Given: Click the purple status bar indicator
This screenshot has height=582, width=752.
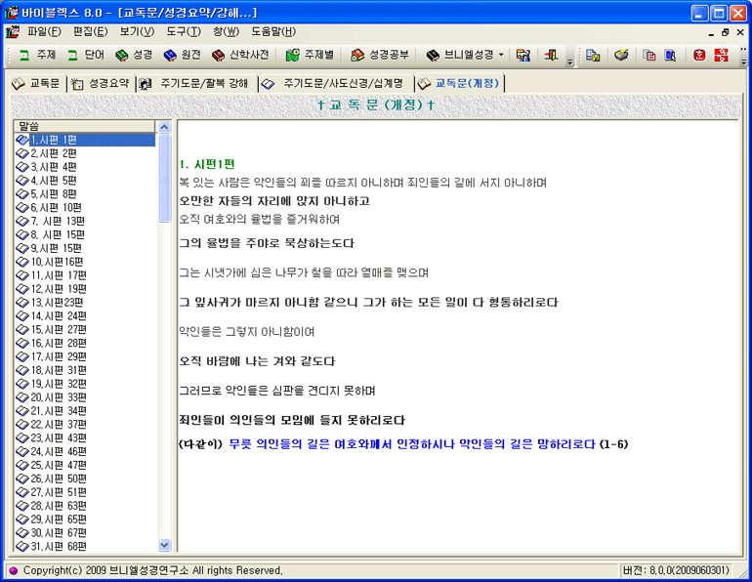Looking at the screenshot, I should [x=14, y=570].
